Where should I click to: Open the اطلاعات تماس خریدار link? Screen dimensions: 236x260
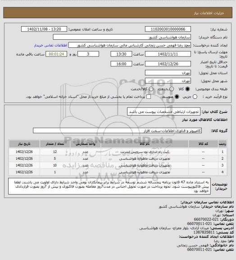(50, 45)
